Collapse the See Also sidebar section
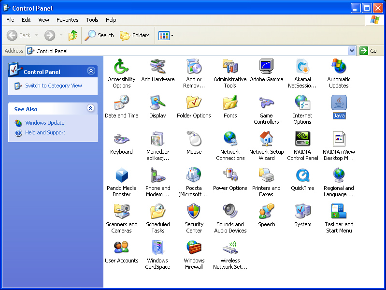Screen dimensions: 386x290 click(91, 108)
